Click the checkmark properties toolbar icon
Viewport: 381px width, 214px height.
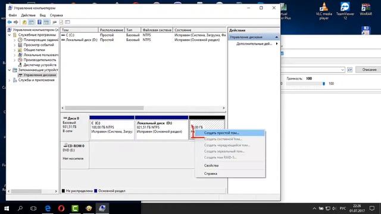[x=61, y=22]
